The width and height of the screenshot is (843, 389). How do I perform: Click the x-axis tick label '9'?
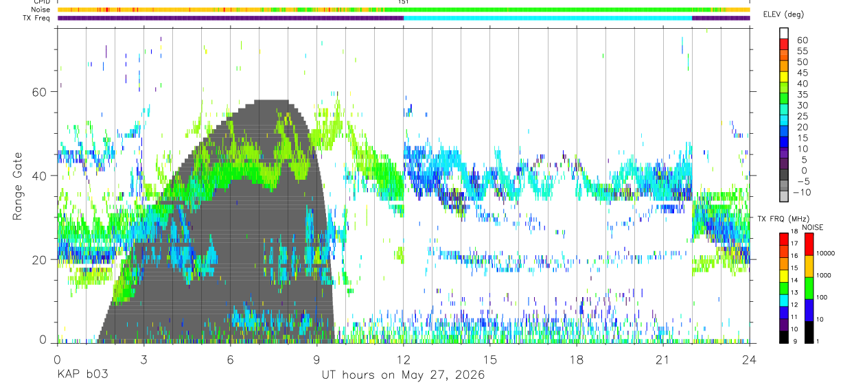pyautogui.click(x=316, y=359)
